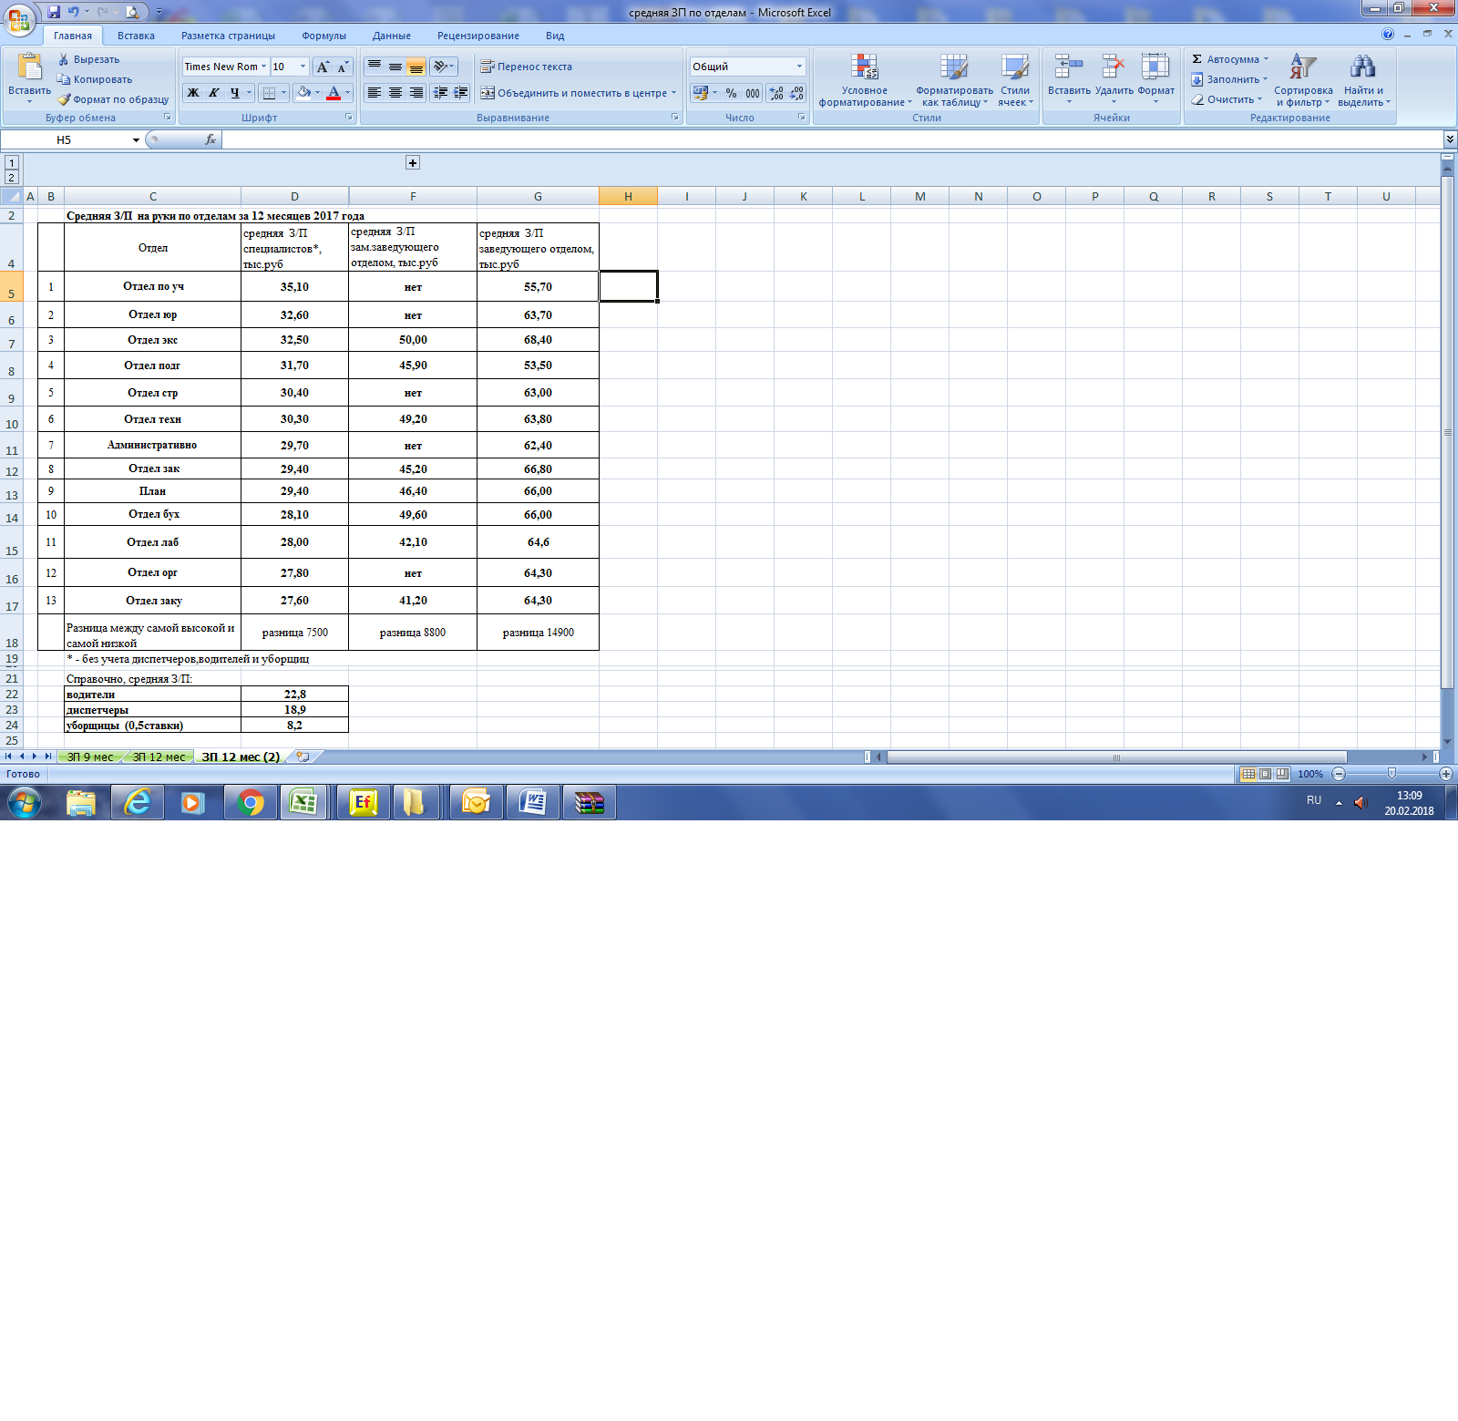Image resolution: width=1458 pixels, height=1421 pixels.
Task: Align text to bottom
Action: pyautogui.click(x=416, y=67)
